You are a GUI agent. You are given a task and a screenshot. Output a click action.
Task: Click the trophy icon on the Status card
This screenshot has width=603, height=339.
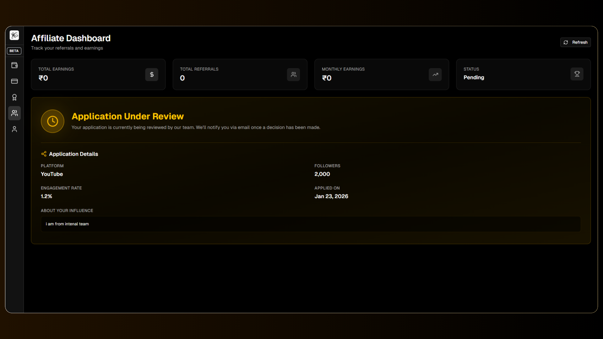577,74
